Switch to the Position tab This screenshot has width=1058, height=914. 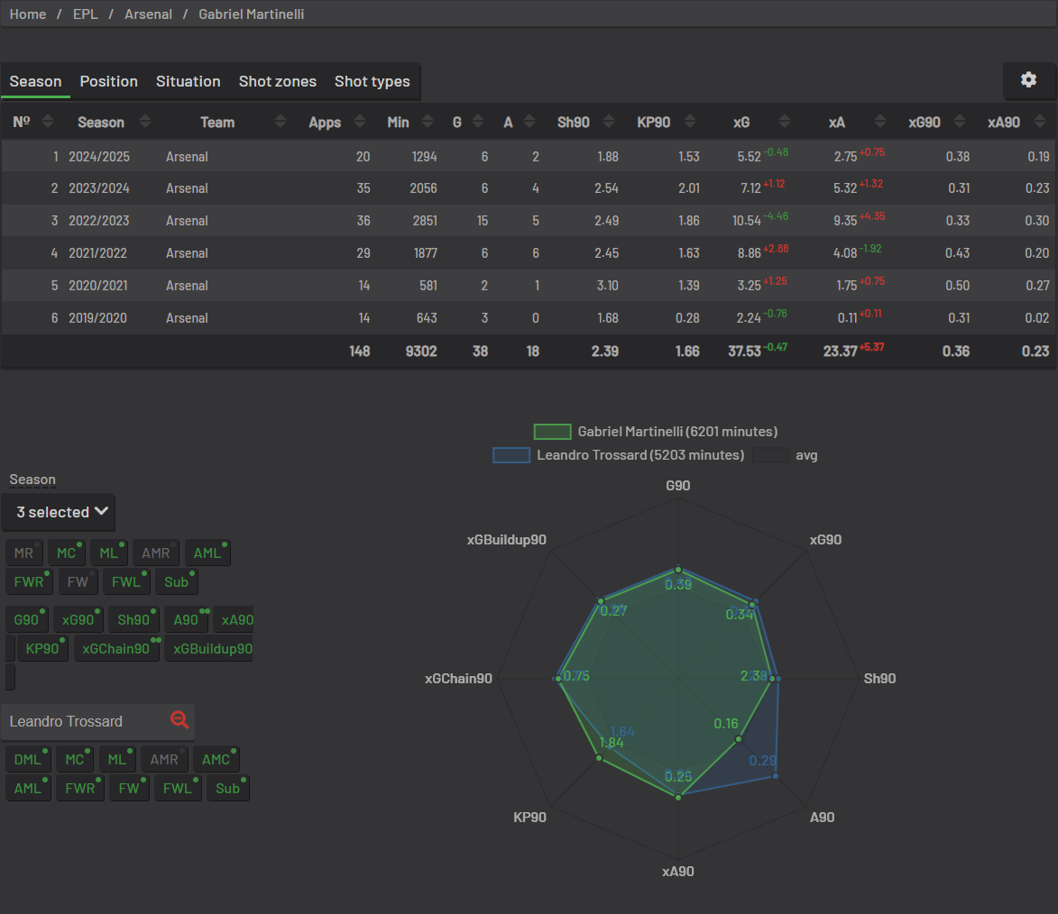pyautogui.click(x=108, y=82)
